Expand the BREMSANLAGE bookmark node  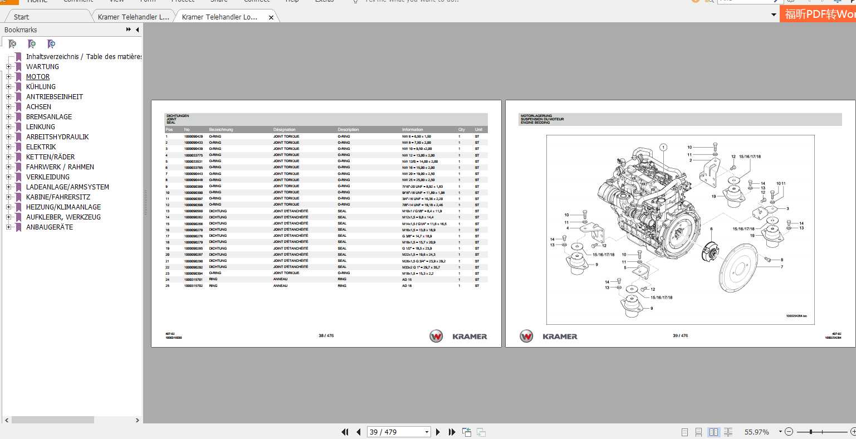8,117
